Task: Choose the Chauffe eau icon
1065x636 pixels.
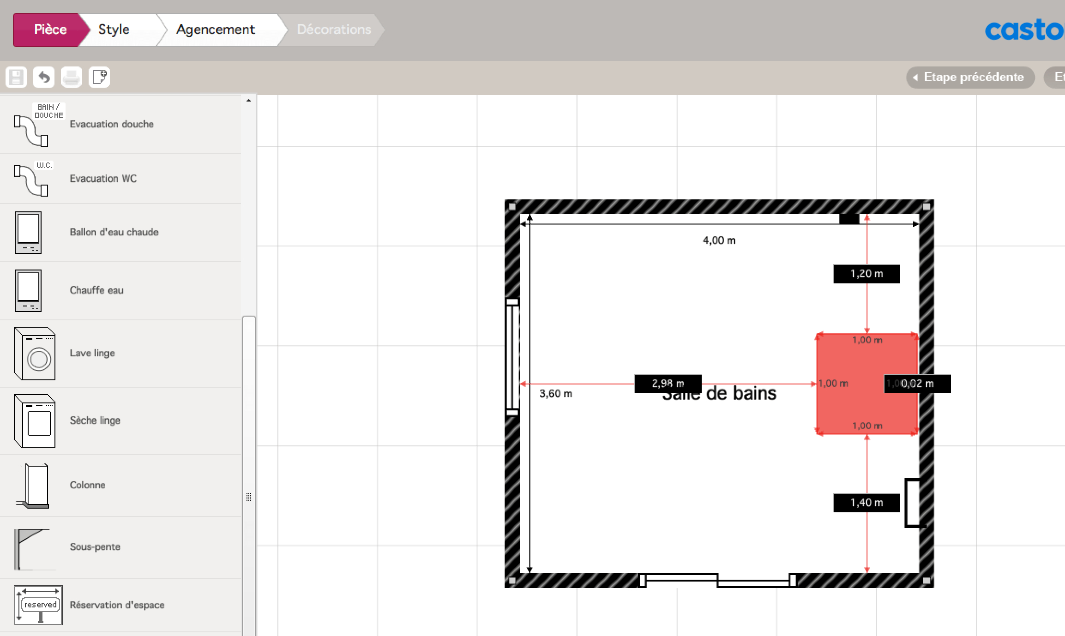Action: tap(28, 290)
